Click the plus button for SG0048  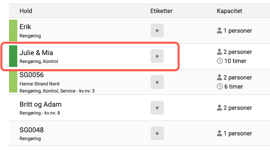157,133
